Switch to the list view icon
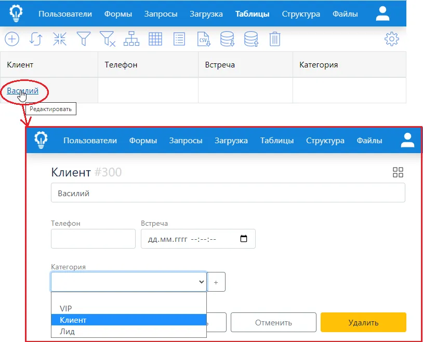 (x=179, y=39)
